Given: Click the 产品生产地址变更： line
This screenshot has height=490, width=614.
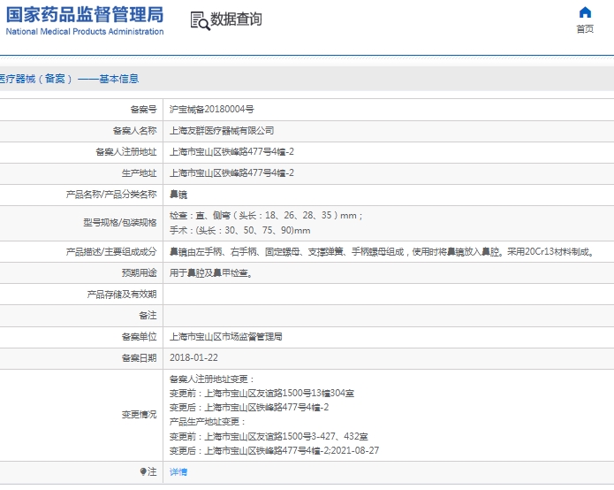Looking at the screenshot, I should pos(208,422).
